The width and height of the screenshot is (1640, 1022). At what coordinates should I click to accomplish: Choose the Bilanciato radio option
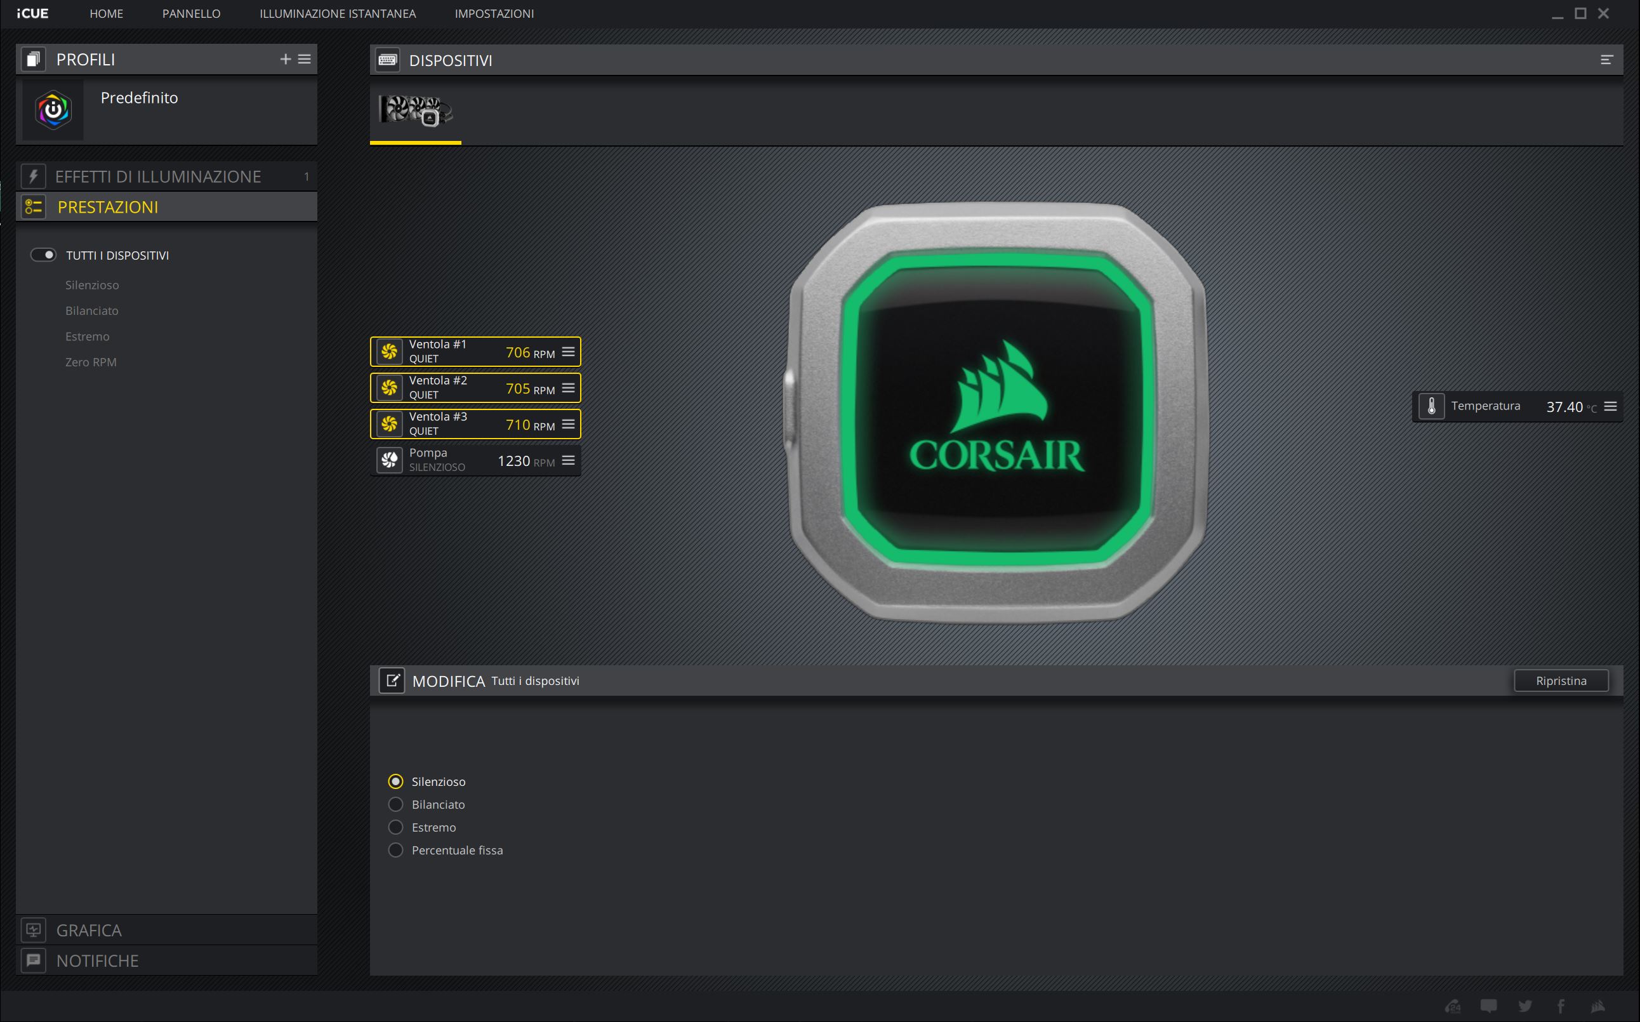pyautogui.click(x=396, y=804)
